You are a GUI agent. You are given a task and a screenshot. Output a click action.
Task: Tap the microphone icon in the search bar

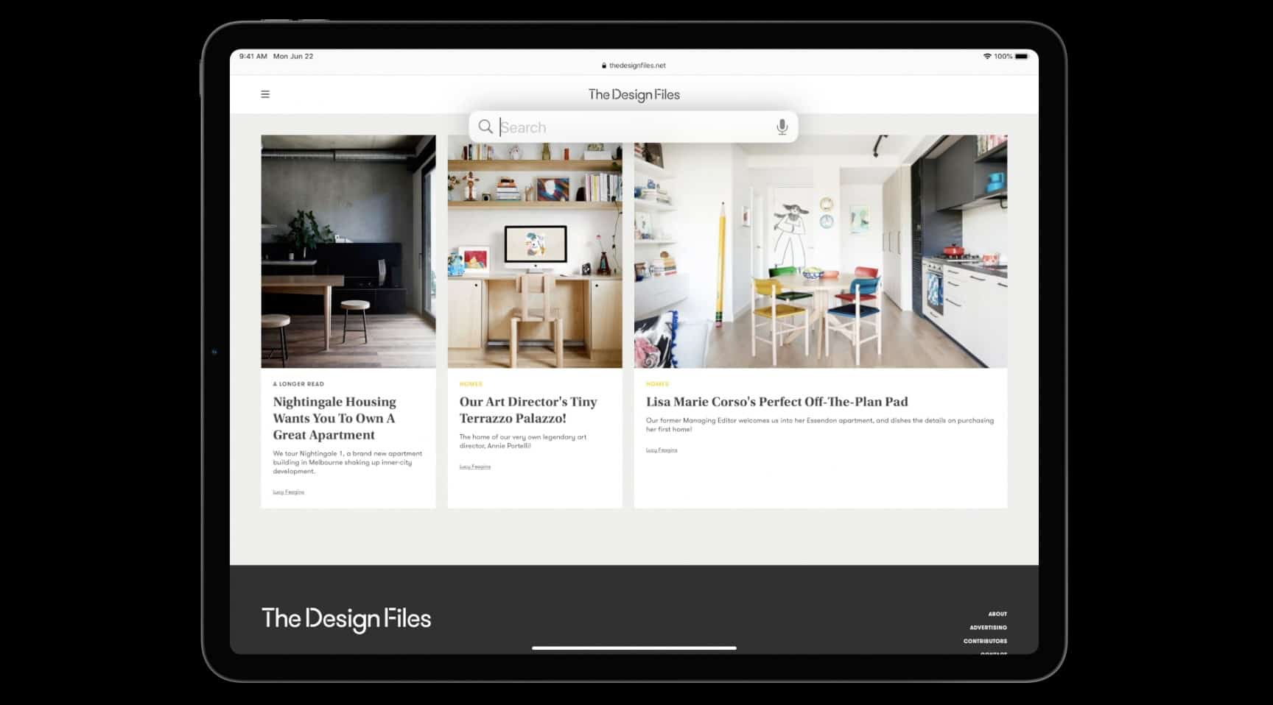pyautogui.click(x=782, y=127)
